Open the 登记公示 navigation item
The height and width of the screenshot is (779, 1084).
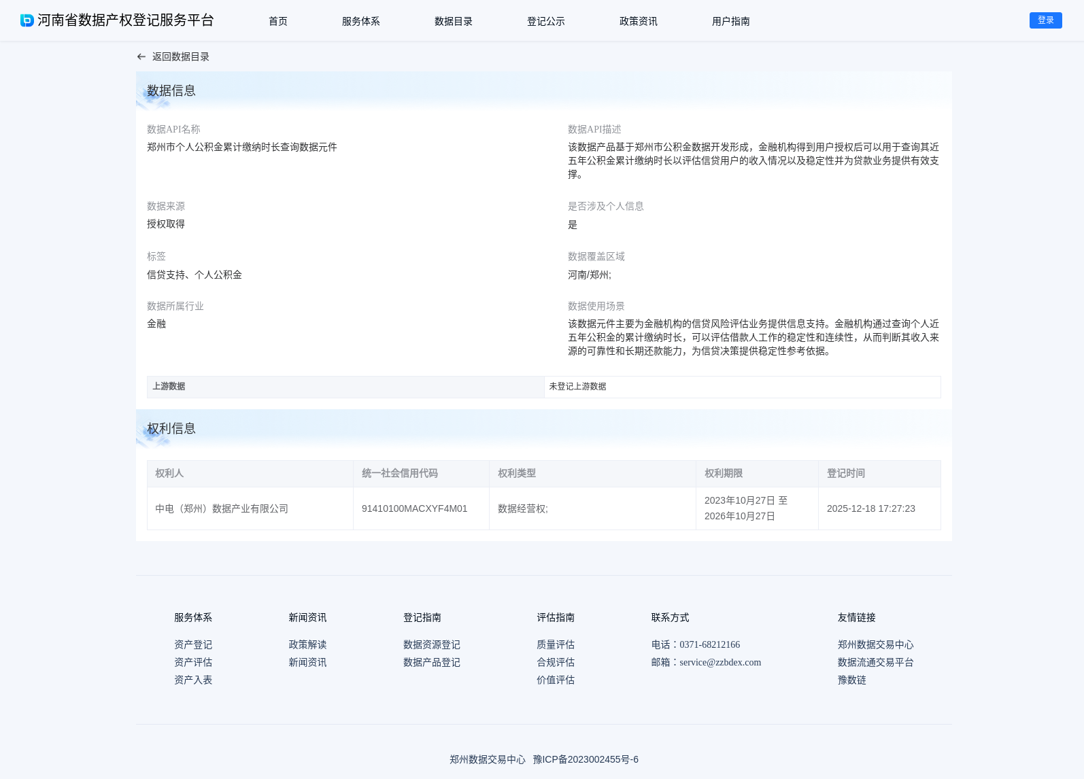click(546, 21)
